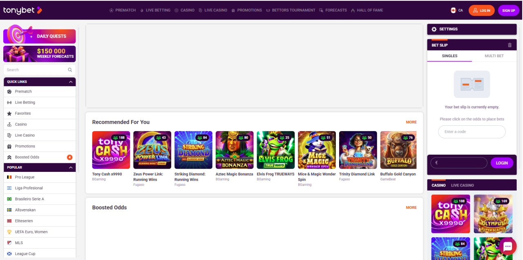Switch to the SINGLES bet slip tab
The height and width of the screenshot is (260, 523).
pos(449,56)
